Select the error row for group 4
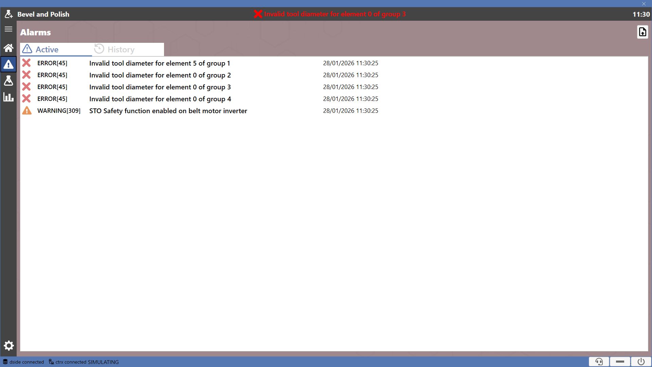This screenshot has height=367, width=652. coord(334,99)
